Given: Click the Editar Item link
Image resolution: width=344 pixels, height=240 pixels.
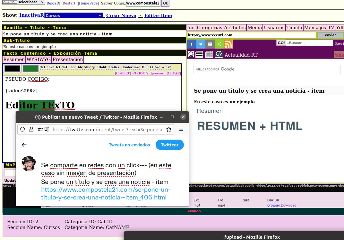Looking at the screenshot, I should [x=158, y=16].
